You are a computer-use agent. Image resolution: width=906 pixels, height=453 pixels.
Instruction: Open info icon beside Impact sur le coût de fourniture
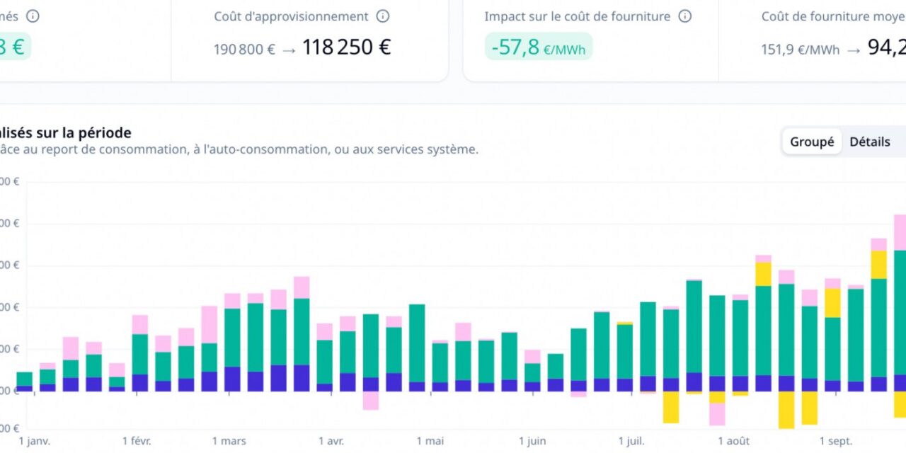[684, 16]
